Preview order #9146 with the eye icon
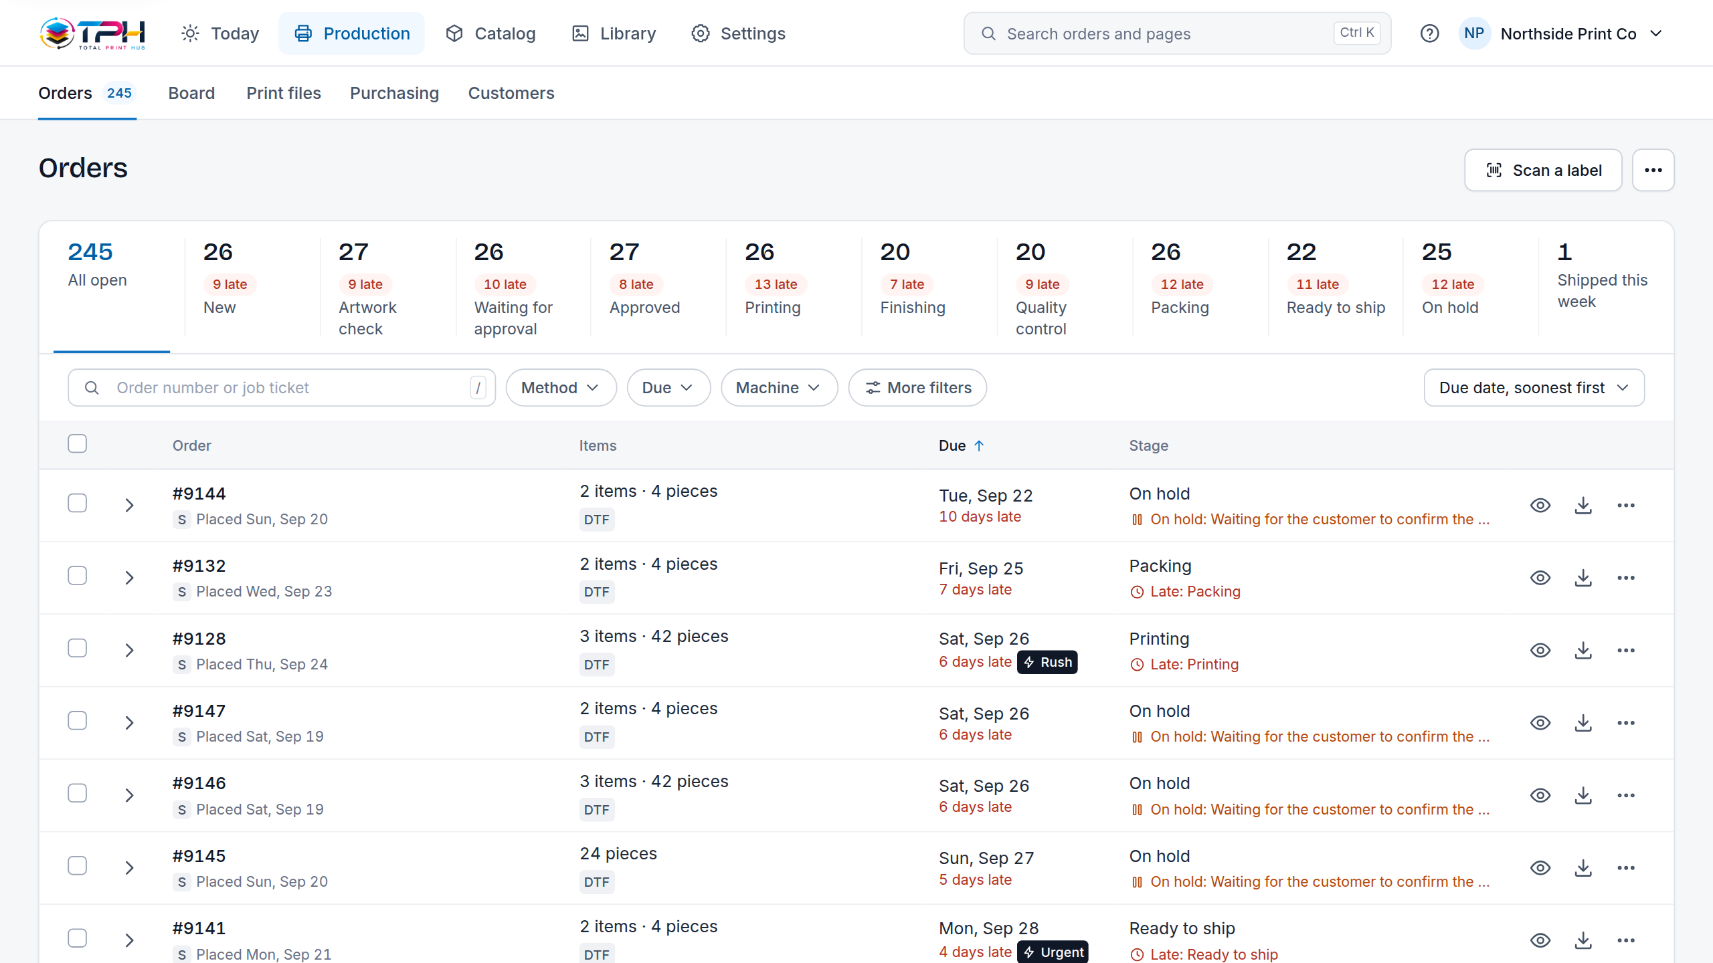 coord(1540,796)
